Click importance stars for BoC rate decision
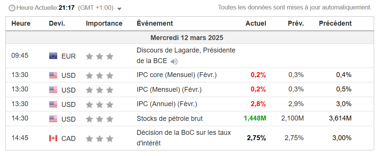Image resolution: width=379 pixels, height=156 pixels. coord(100,139)
